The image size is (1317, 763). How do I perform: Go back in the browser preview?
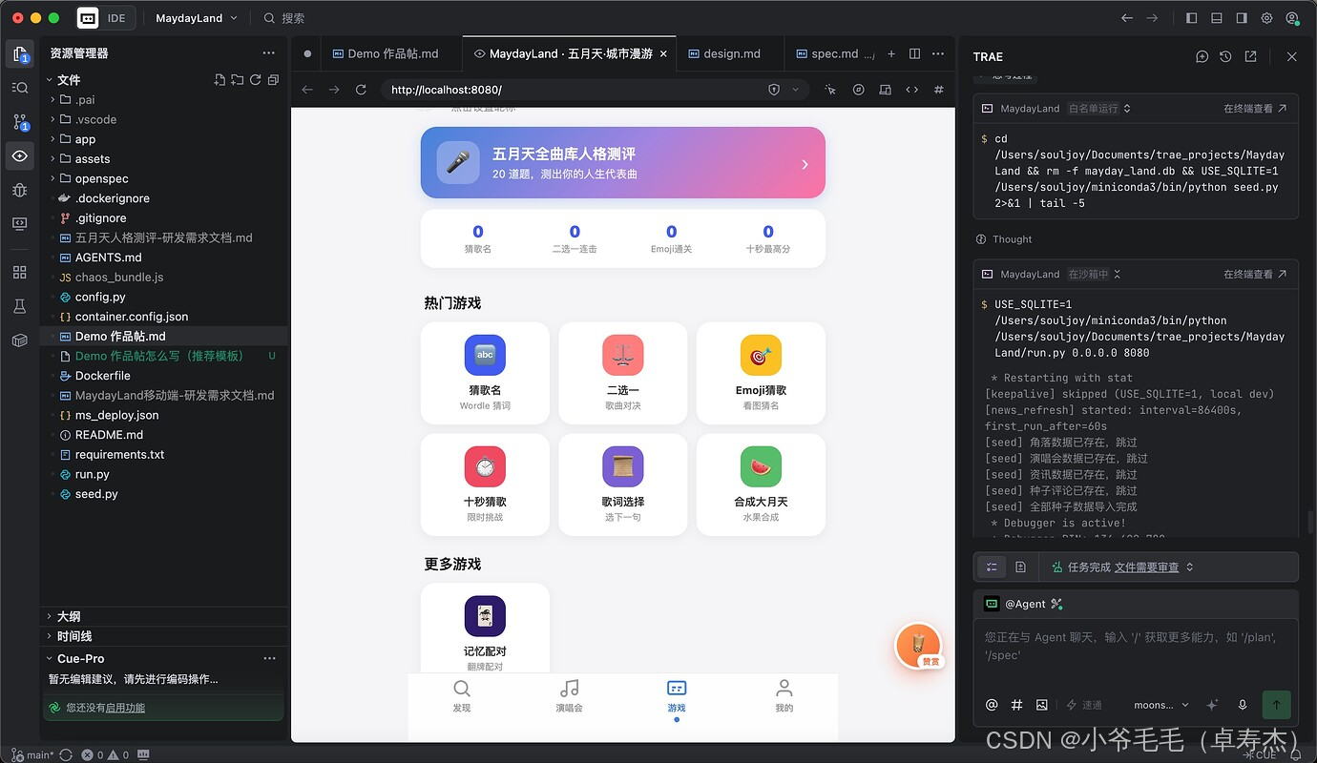click(x=307, y=90)
